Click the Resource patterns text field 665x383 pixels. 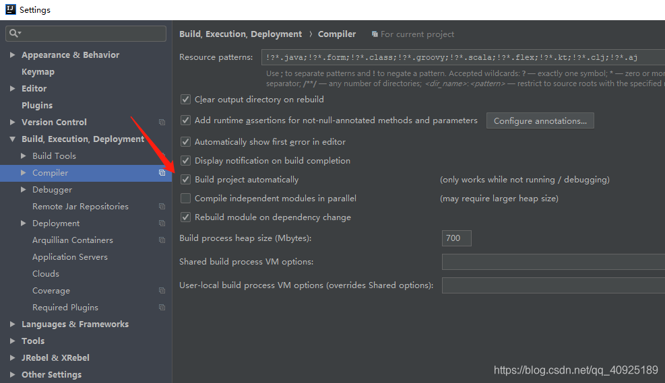463,57
